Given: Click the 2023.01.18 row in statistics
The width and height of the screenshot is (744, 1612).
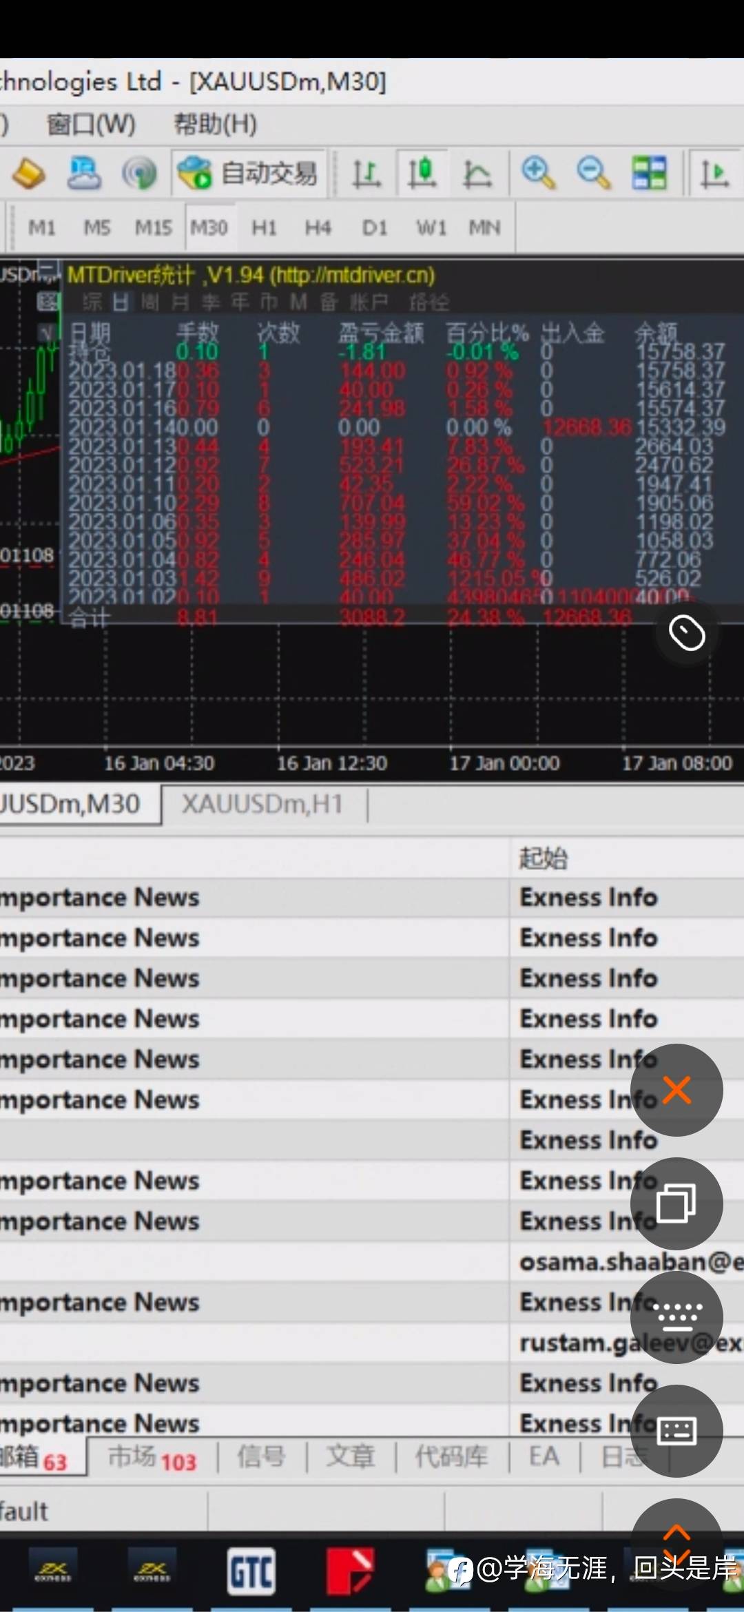Looking at the screenshot, I should (x=396, y=371).
